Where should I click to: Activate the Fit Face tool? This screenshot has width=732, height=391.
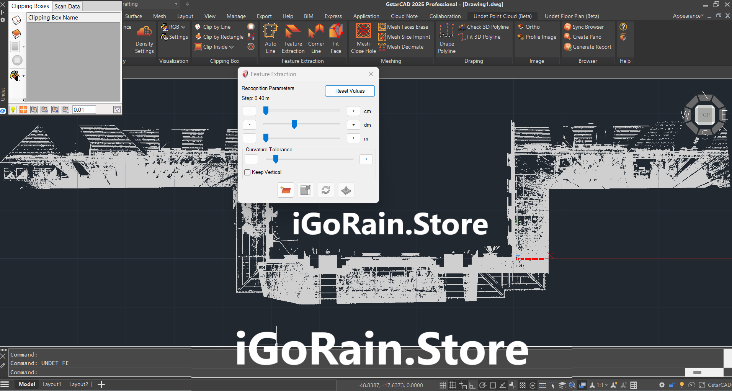pyautogui.click(x=336, y=38)
